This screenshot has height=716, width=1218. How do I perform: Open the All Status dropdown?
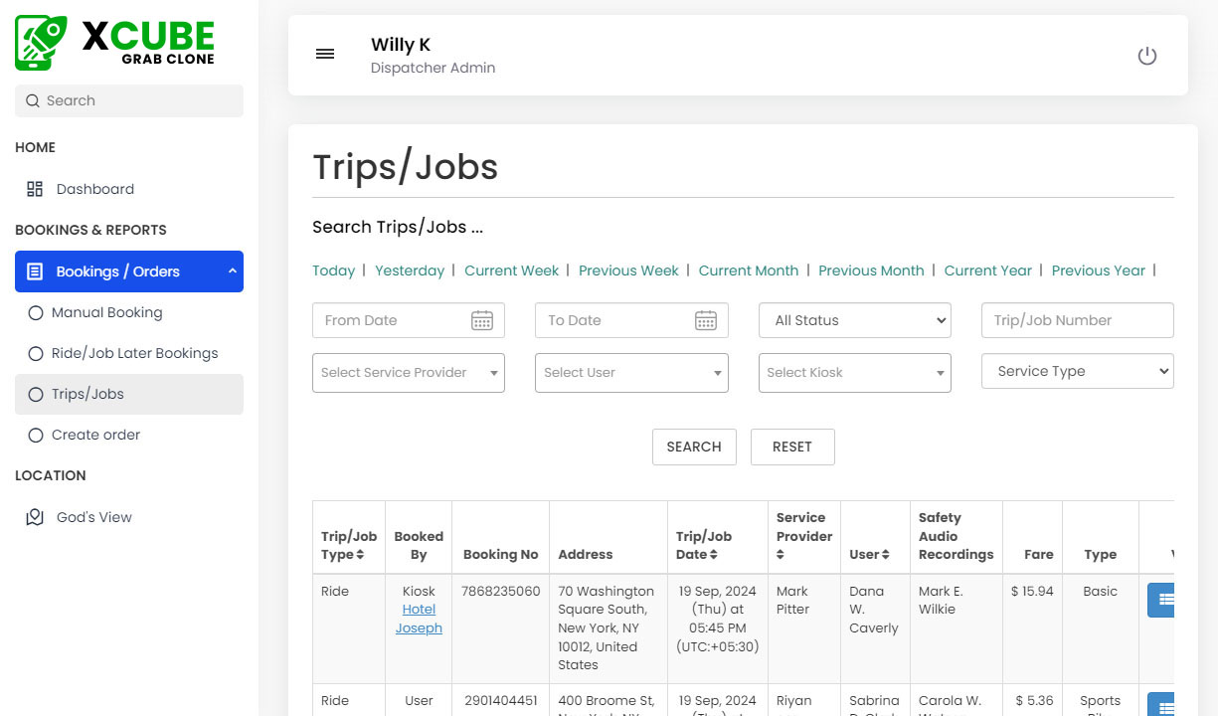(x=855, y=320)
